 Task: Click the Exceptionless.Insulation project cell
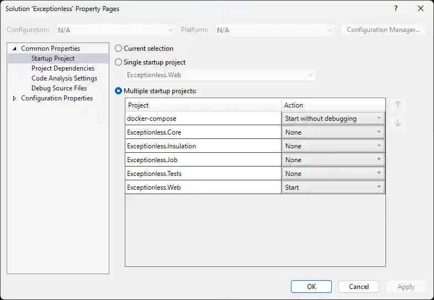(x=203, y=146)
